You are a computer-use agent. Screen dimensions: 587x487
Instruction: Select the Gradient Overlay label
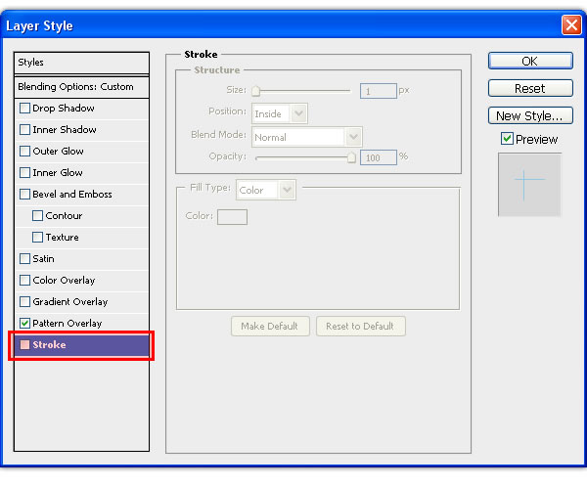click(x=70, y=302)
